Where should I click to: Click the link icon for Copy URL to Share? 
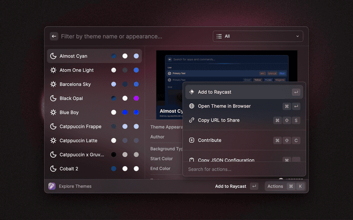click(x=191, y=120)
